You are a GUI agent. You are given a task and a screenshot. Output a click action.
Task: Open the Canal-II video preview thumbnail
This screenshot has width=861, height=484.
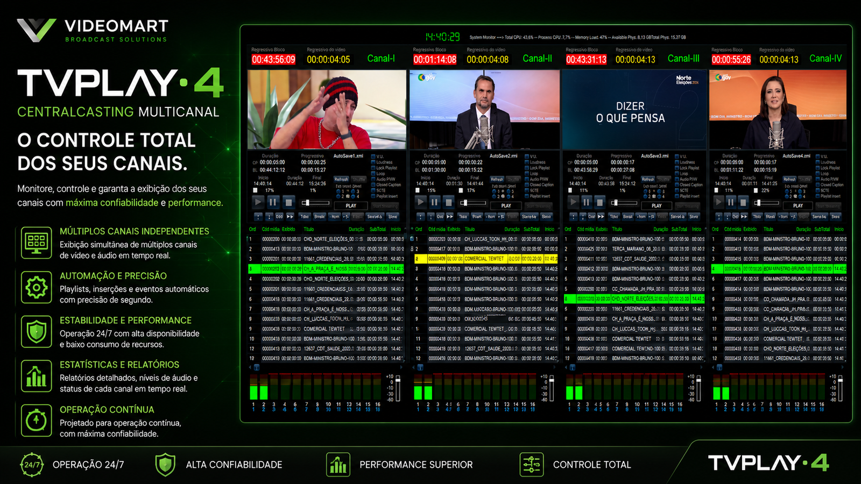pyautogui.click(x=485, y=109)
